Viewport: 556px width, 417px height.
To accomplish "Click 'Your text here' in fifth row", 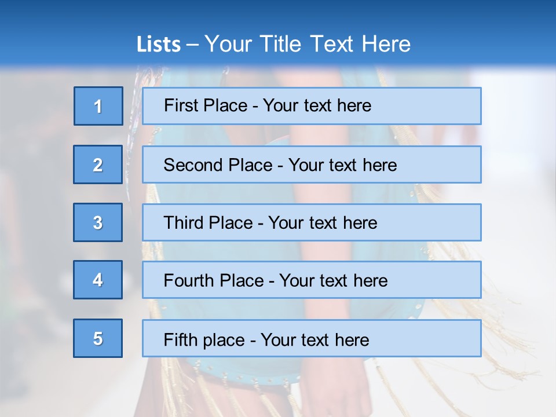I will coord(315,340).
